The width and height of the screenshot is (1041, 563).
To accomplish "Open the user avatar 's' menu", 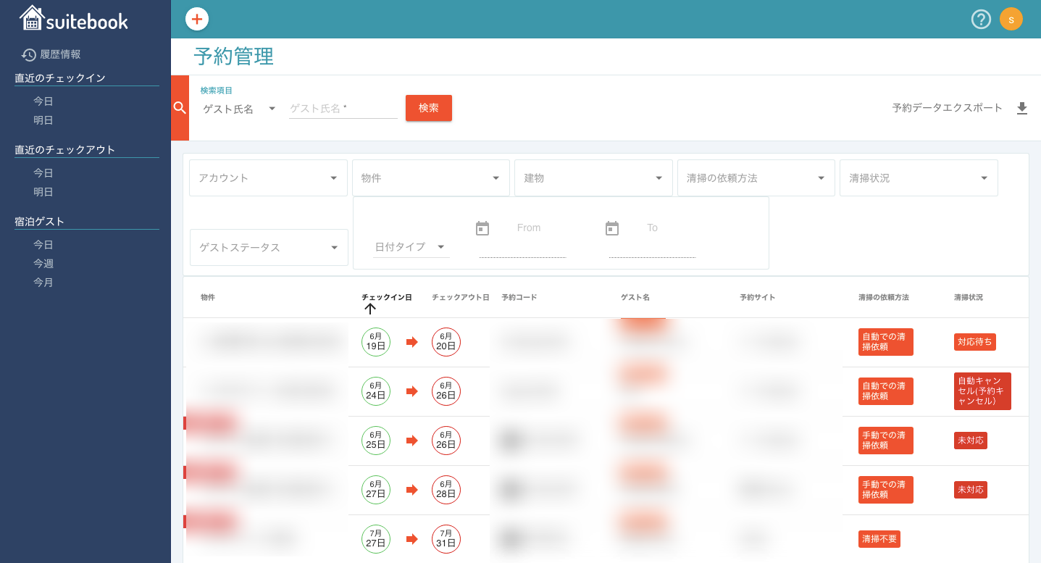I will click(1011, 19).
